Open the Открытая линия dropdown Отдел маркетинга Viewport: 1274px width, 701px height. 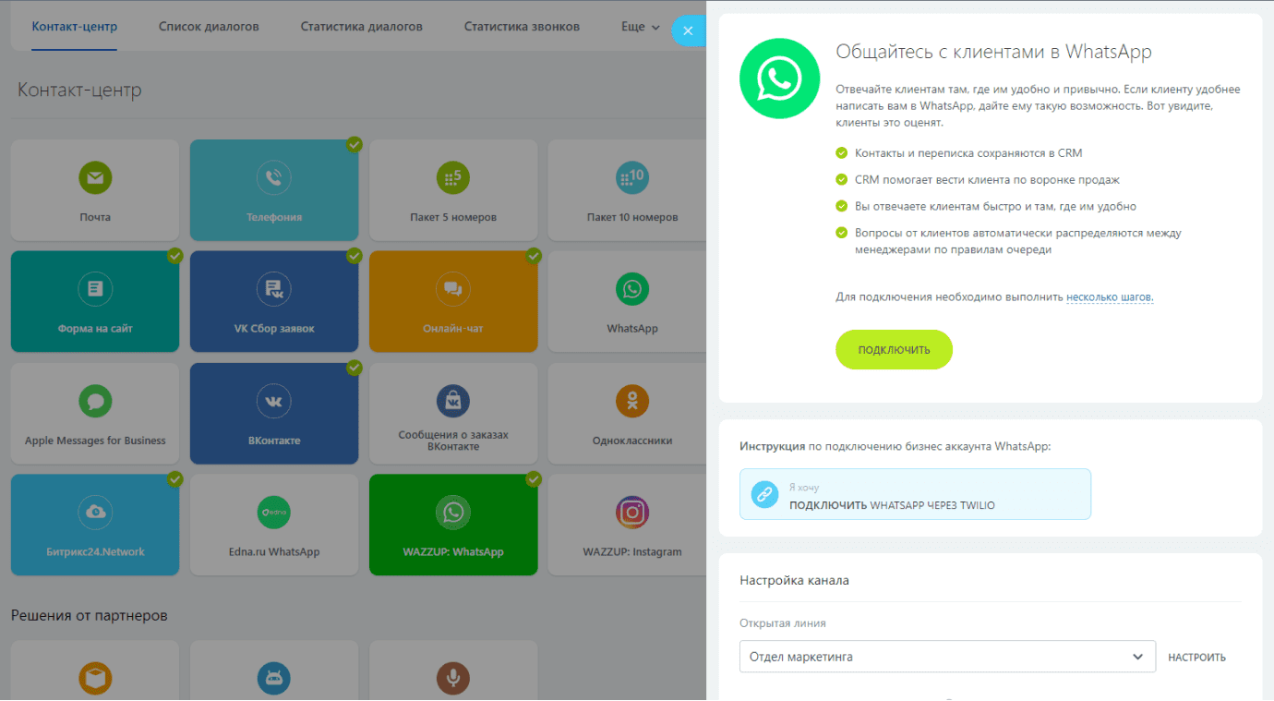(947, 657)
